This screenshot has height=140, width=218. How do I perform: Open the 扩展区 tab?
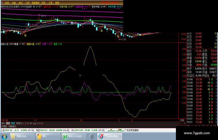coord(4,126)
